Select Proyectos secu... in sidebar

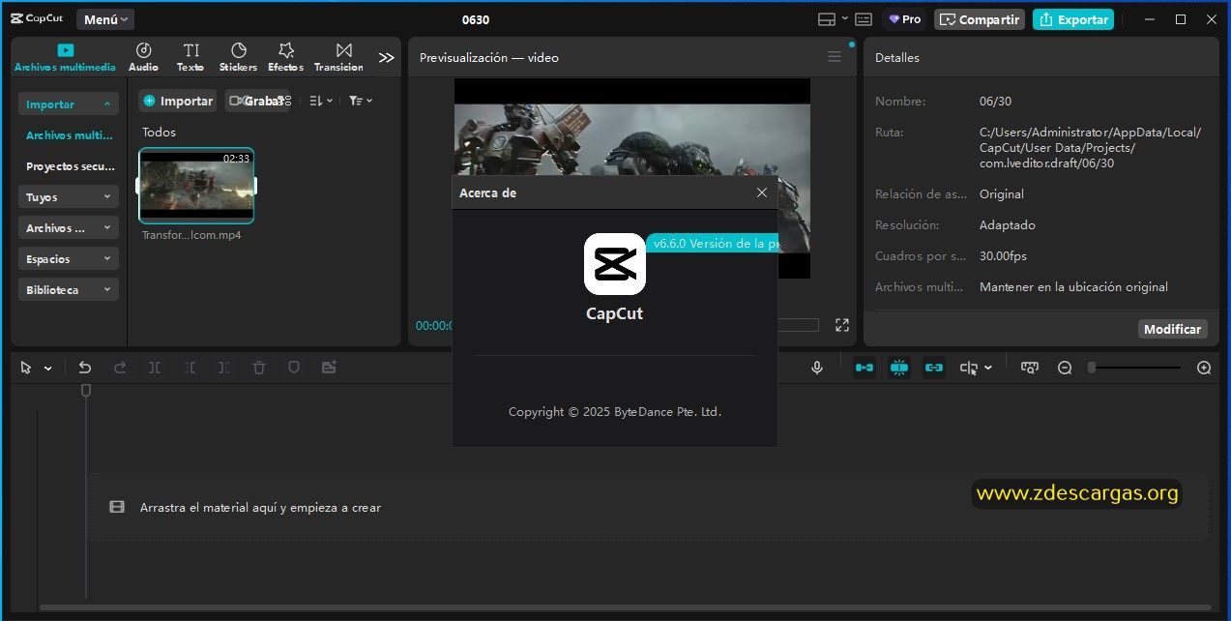69,166
